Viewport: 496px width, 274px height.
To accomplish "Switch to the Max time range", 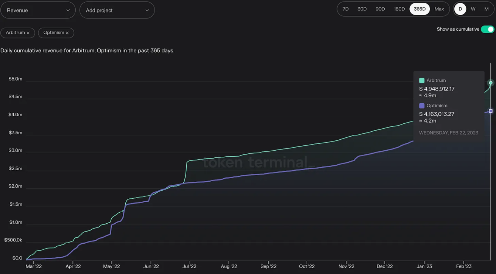I will (440, 9).
